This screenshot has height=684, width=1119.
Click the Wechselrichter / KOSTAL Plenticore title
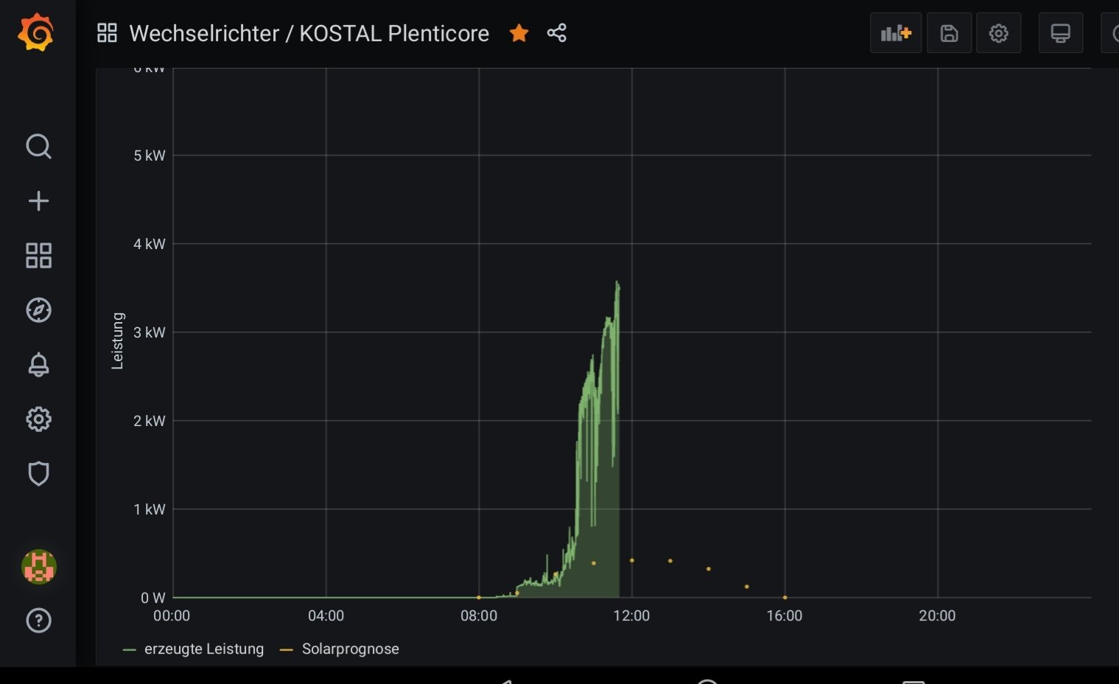point(309,33)
